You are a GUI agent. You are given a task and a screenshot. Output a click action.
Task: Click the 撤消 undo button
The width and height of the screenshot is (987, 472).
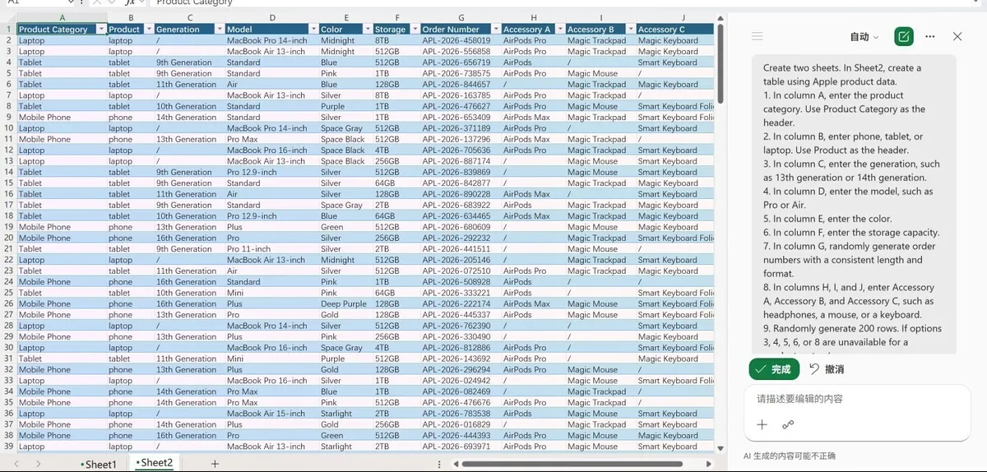827,369
